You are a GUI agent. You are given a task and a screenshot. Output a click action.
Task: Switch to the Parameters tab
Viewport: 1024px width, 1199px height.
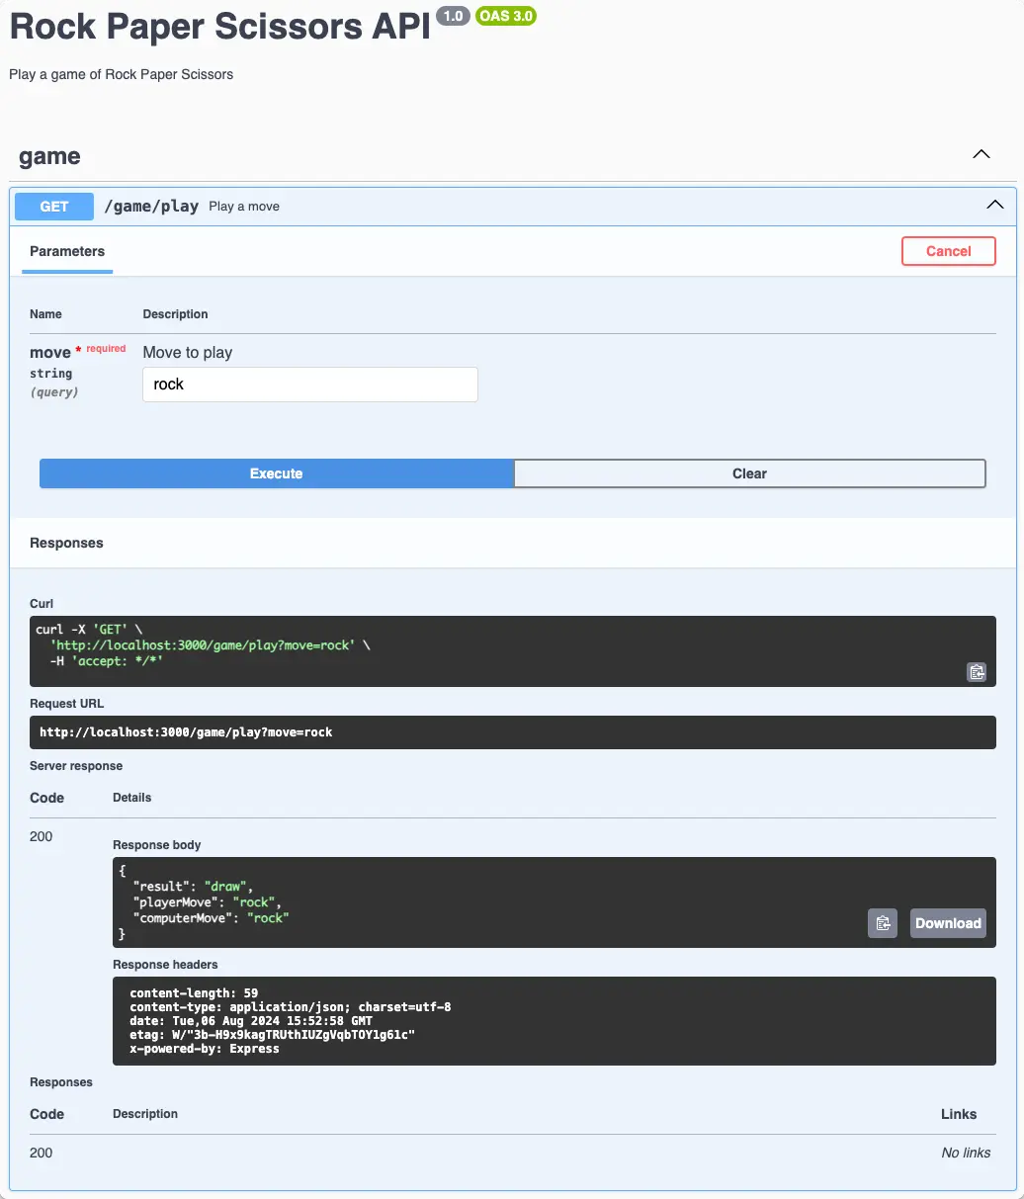tap(66, 251)
